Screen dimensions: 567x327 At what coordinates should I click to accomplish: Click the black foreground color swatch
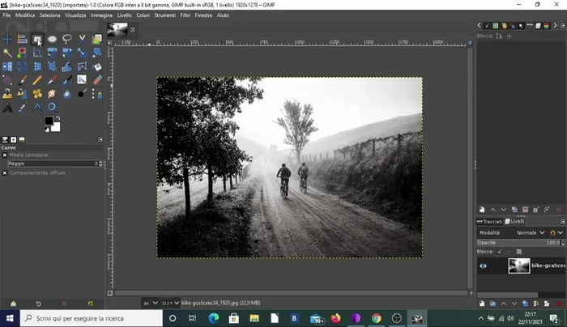(49, 121)
